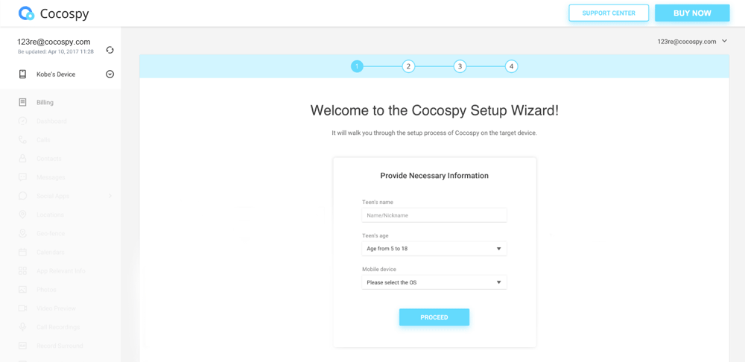Click the Dashboard gauge icon

[22, 121]
